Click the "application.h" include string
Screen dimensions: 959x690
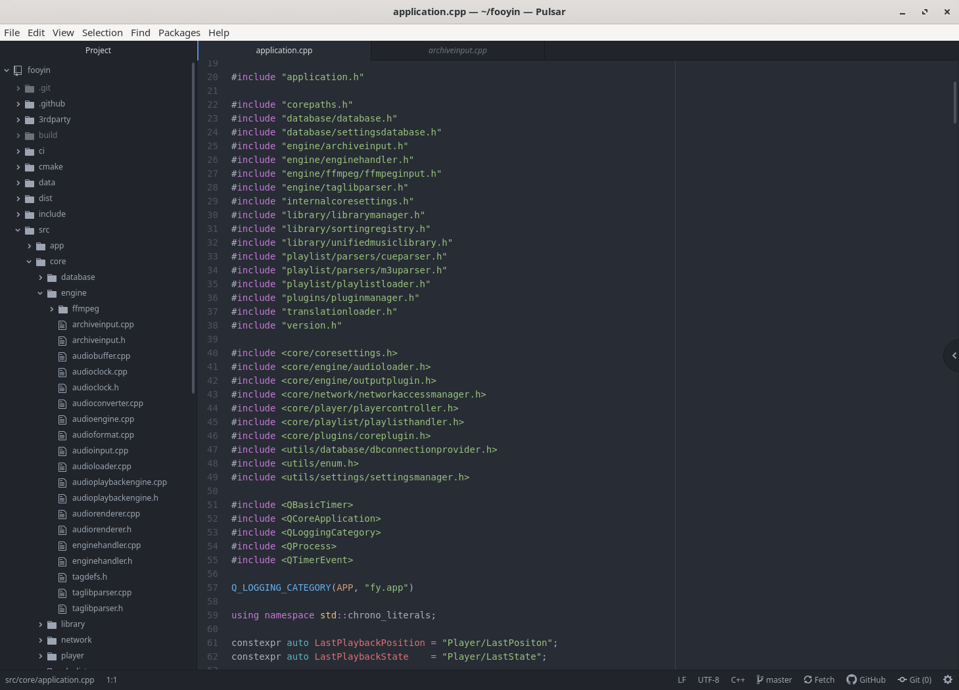click(x=323, y=77)
